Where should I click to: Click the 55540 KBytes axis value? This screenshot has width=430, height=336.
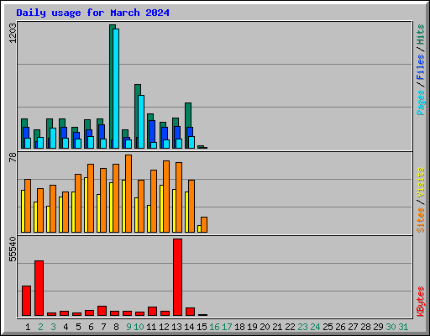coord(13,249)
